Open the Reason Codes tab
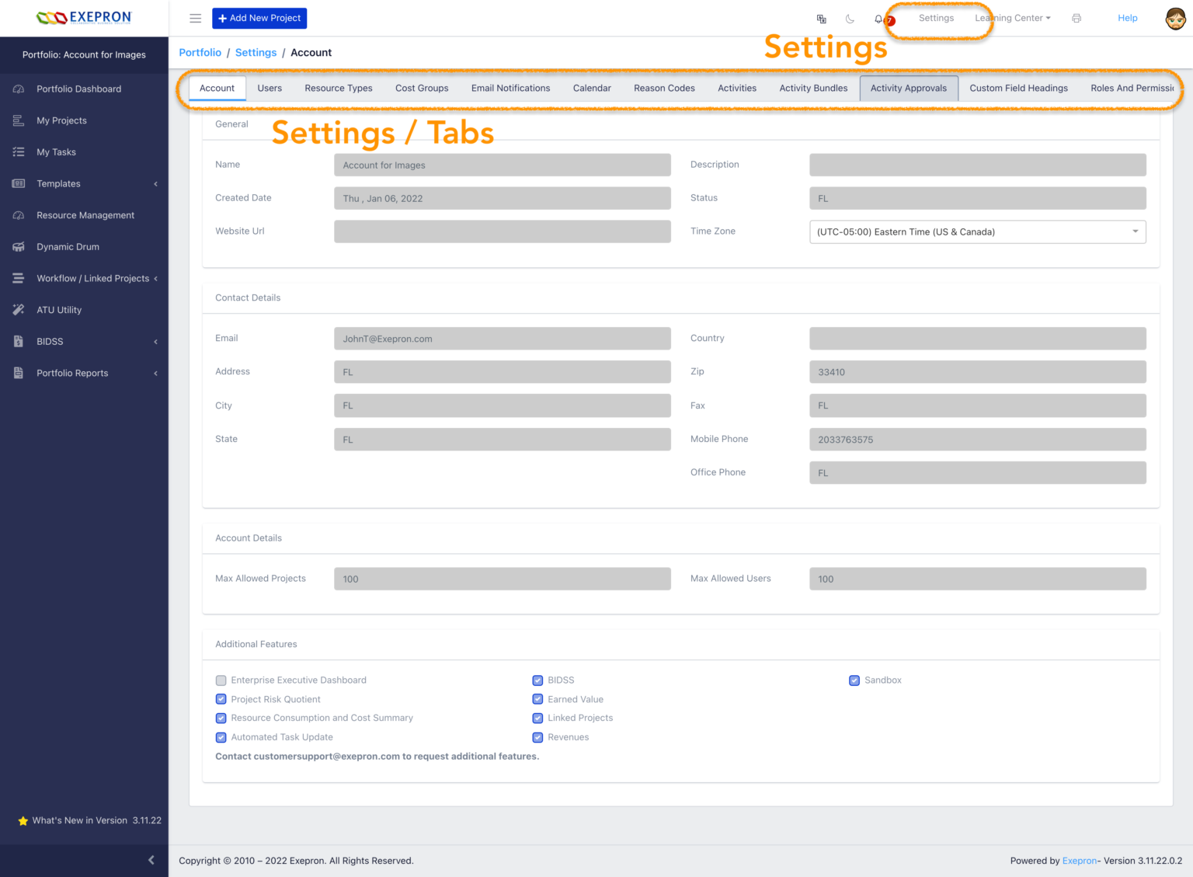Screen dimensions: 1193x877 tap(664, 88)
